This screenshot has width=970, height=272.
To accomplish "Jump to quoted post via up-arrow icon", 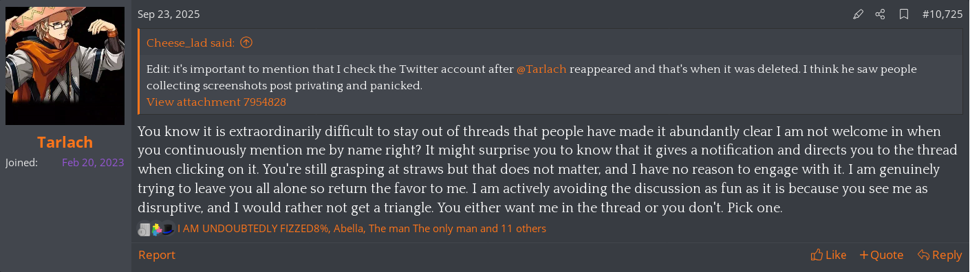I will 246,43.
